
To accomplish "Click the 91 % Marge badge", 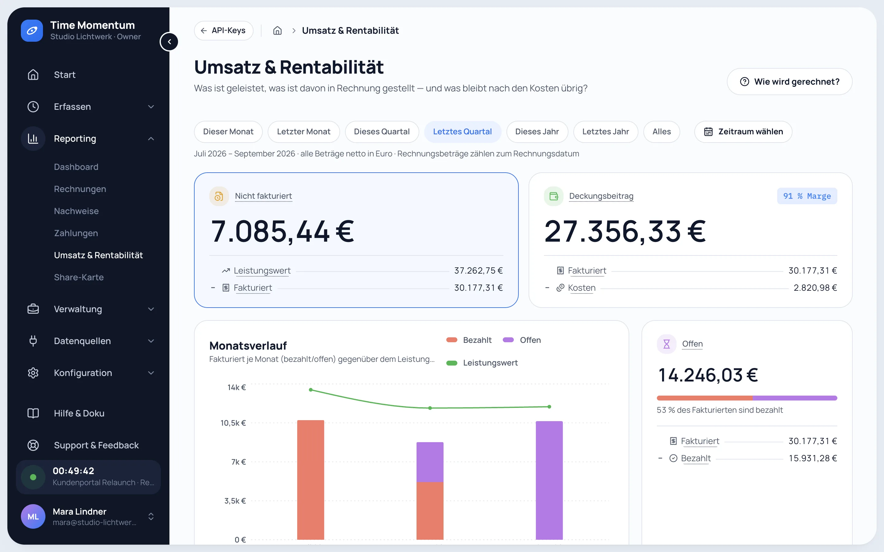I will (807, 196).
